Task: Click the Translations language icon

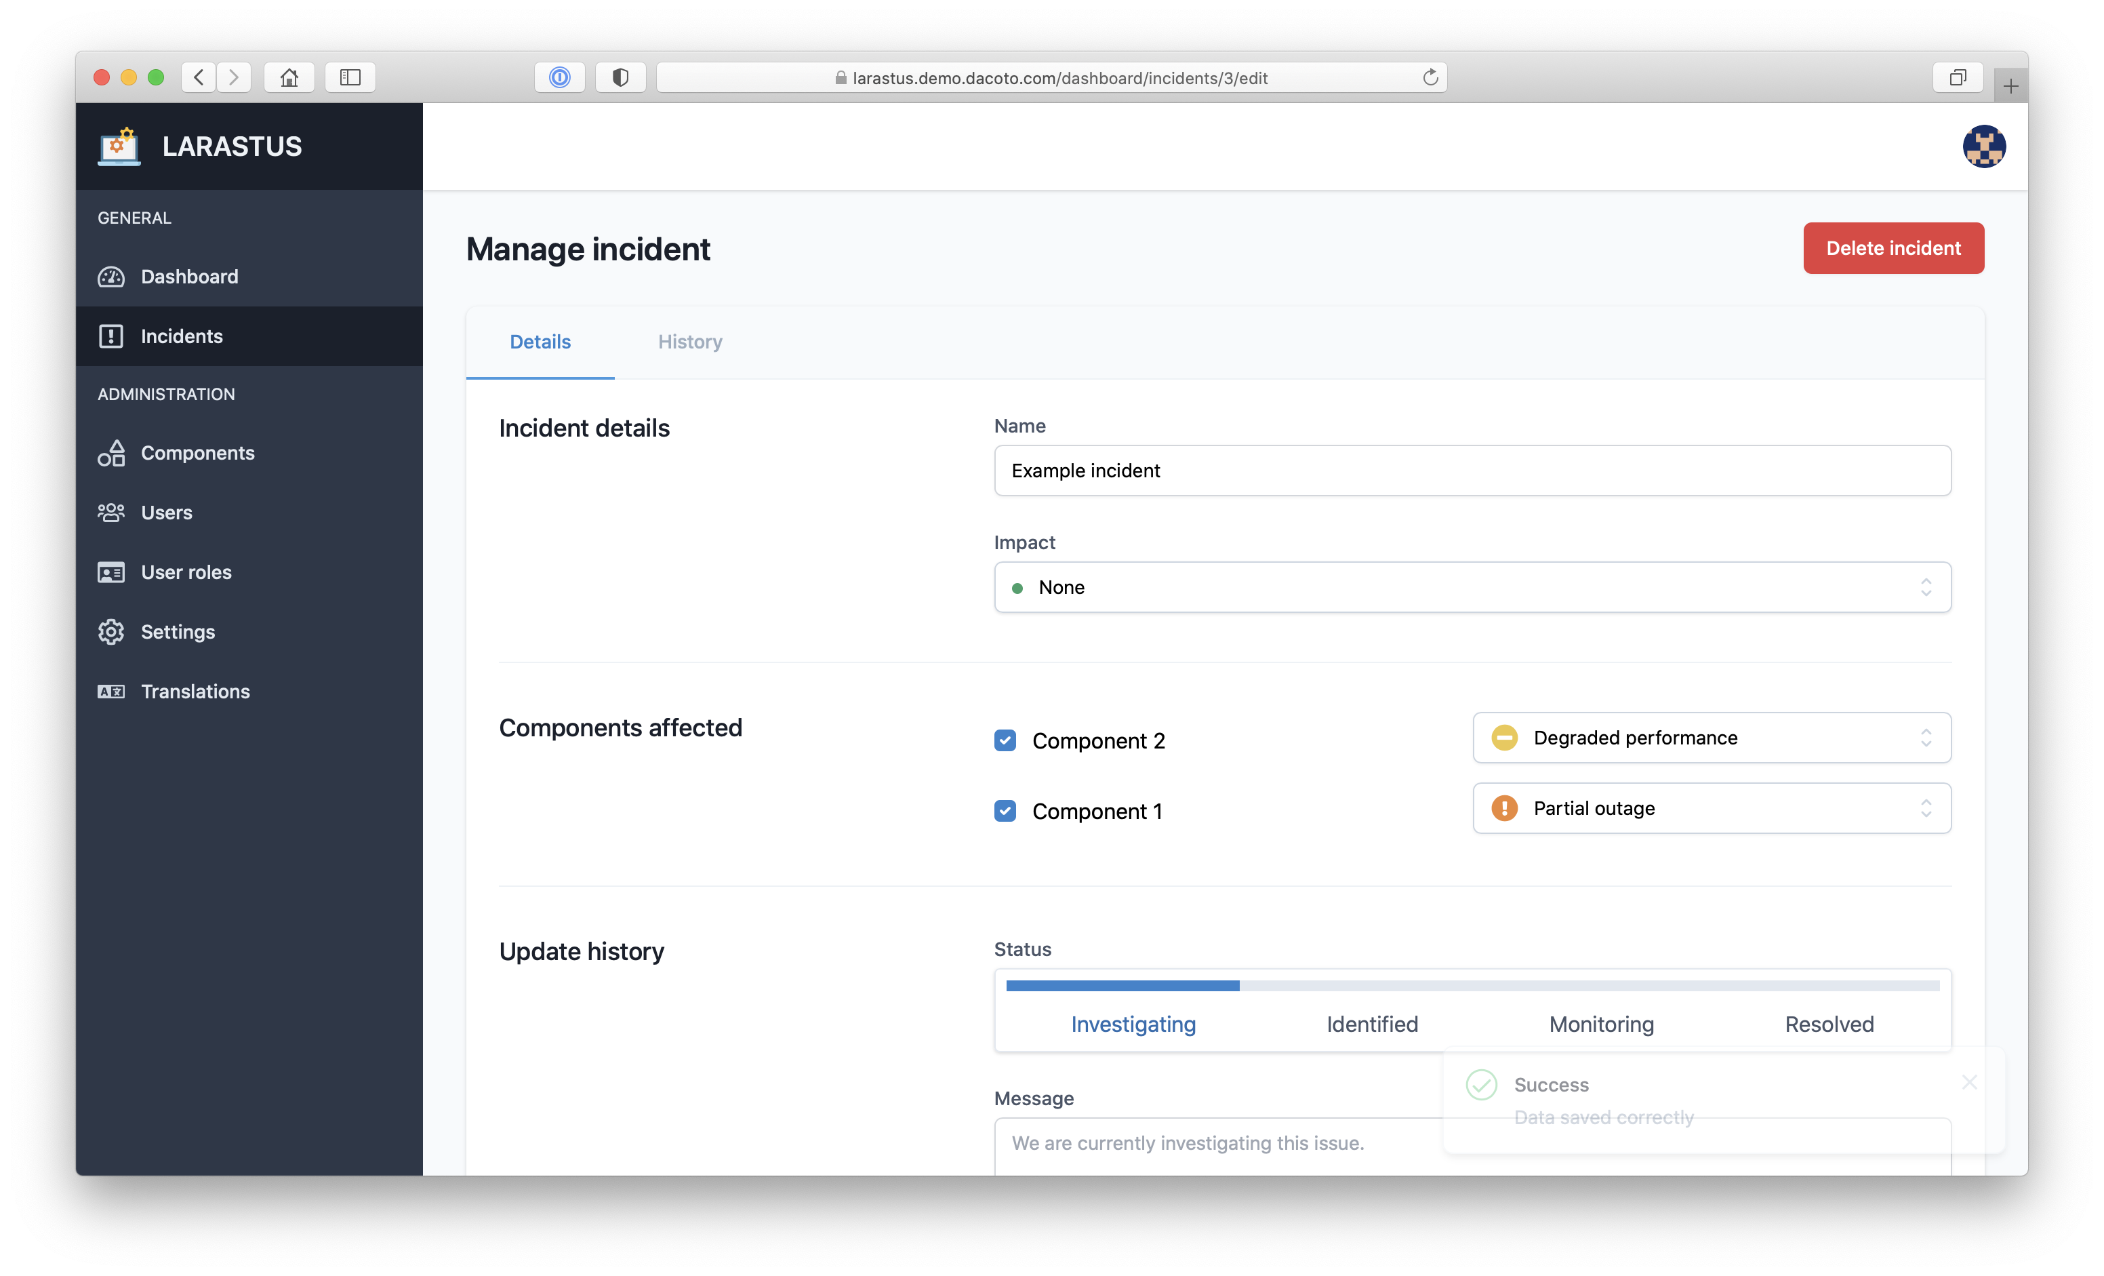Action: pos(111,692)
